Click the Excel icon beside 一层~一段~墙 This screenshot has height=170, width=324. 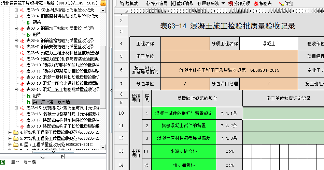click(3, 162)
